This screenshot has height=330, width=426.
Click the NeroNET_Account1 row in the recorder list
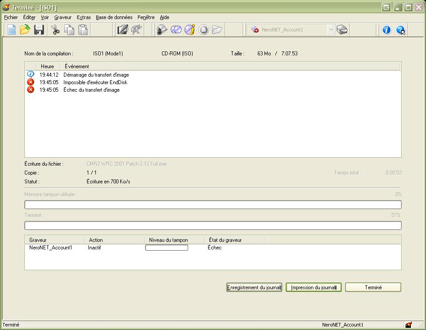pyautogui.click(x=213, y=248)
